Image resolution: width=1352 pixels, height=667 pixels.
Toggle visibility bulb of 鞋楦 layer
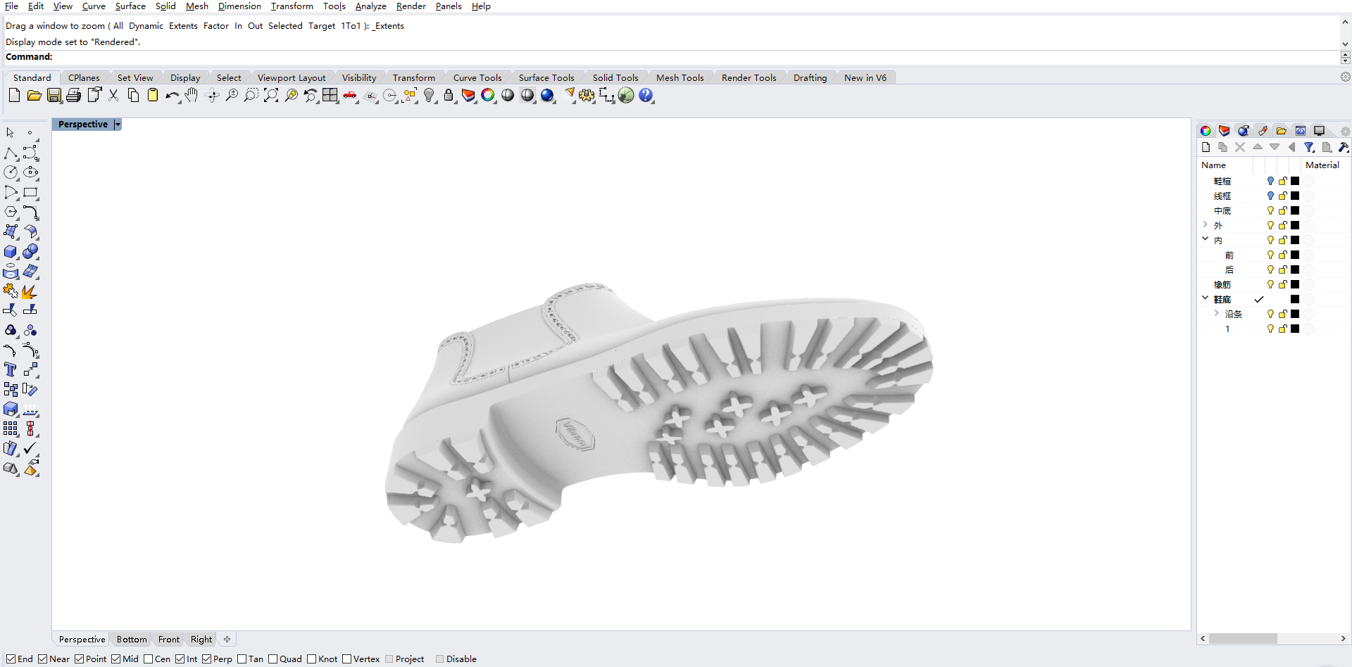pyautogui.click(x=1270, y=182)
